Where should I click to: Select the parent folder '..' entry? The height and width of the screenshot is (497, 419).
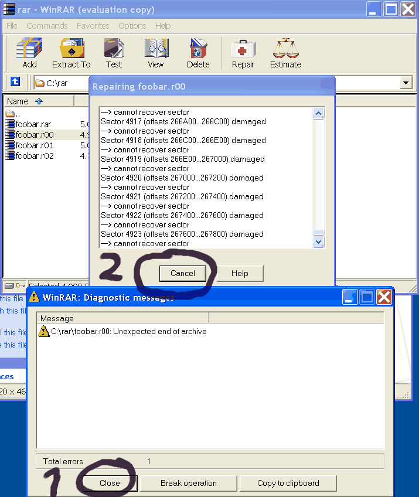pos(13,114)
